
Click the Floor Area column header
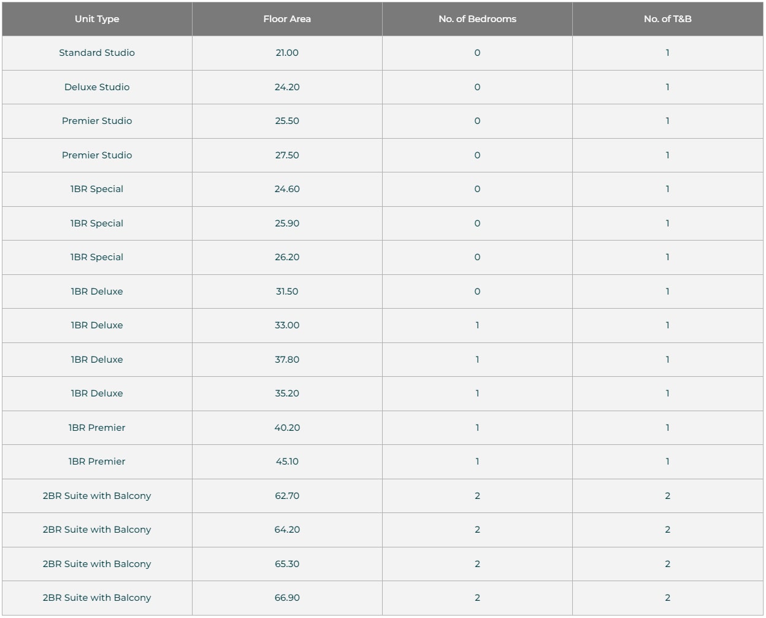coord(287,19)
